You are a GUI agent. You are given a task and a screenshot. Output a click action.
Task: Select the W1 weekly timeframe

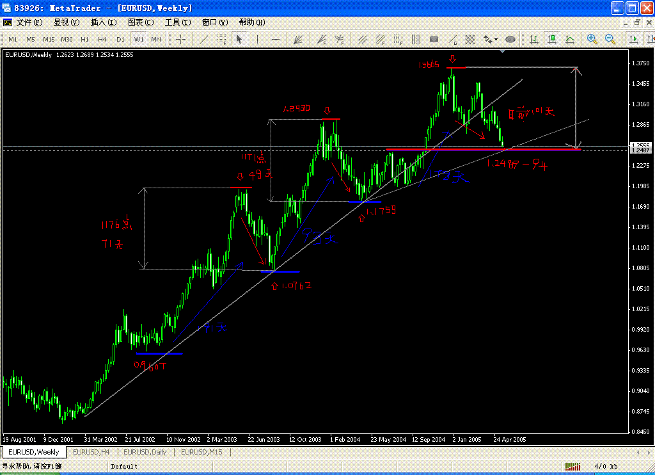(x=139, y=39)
